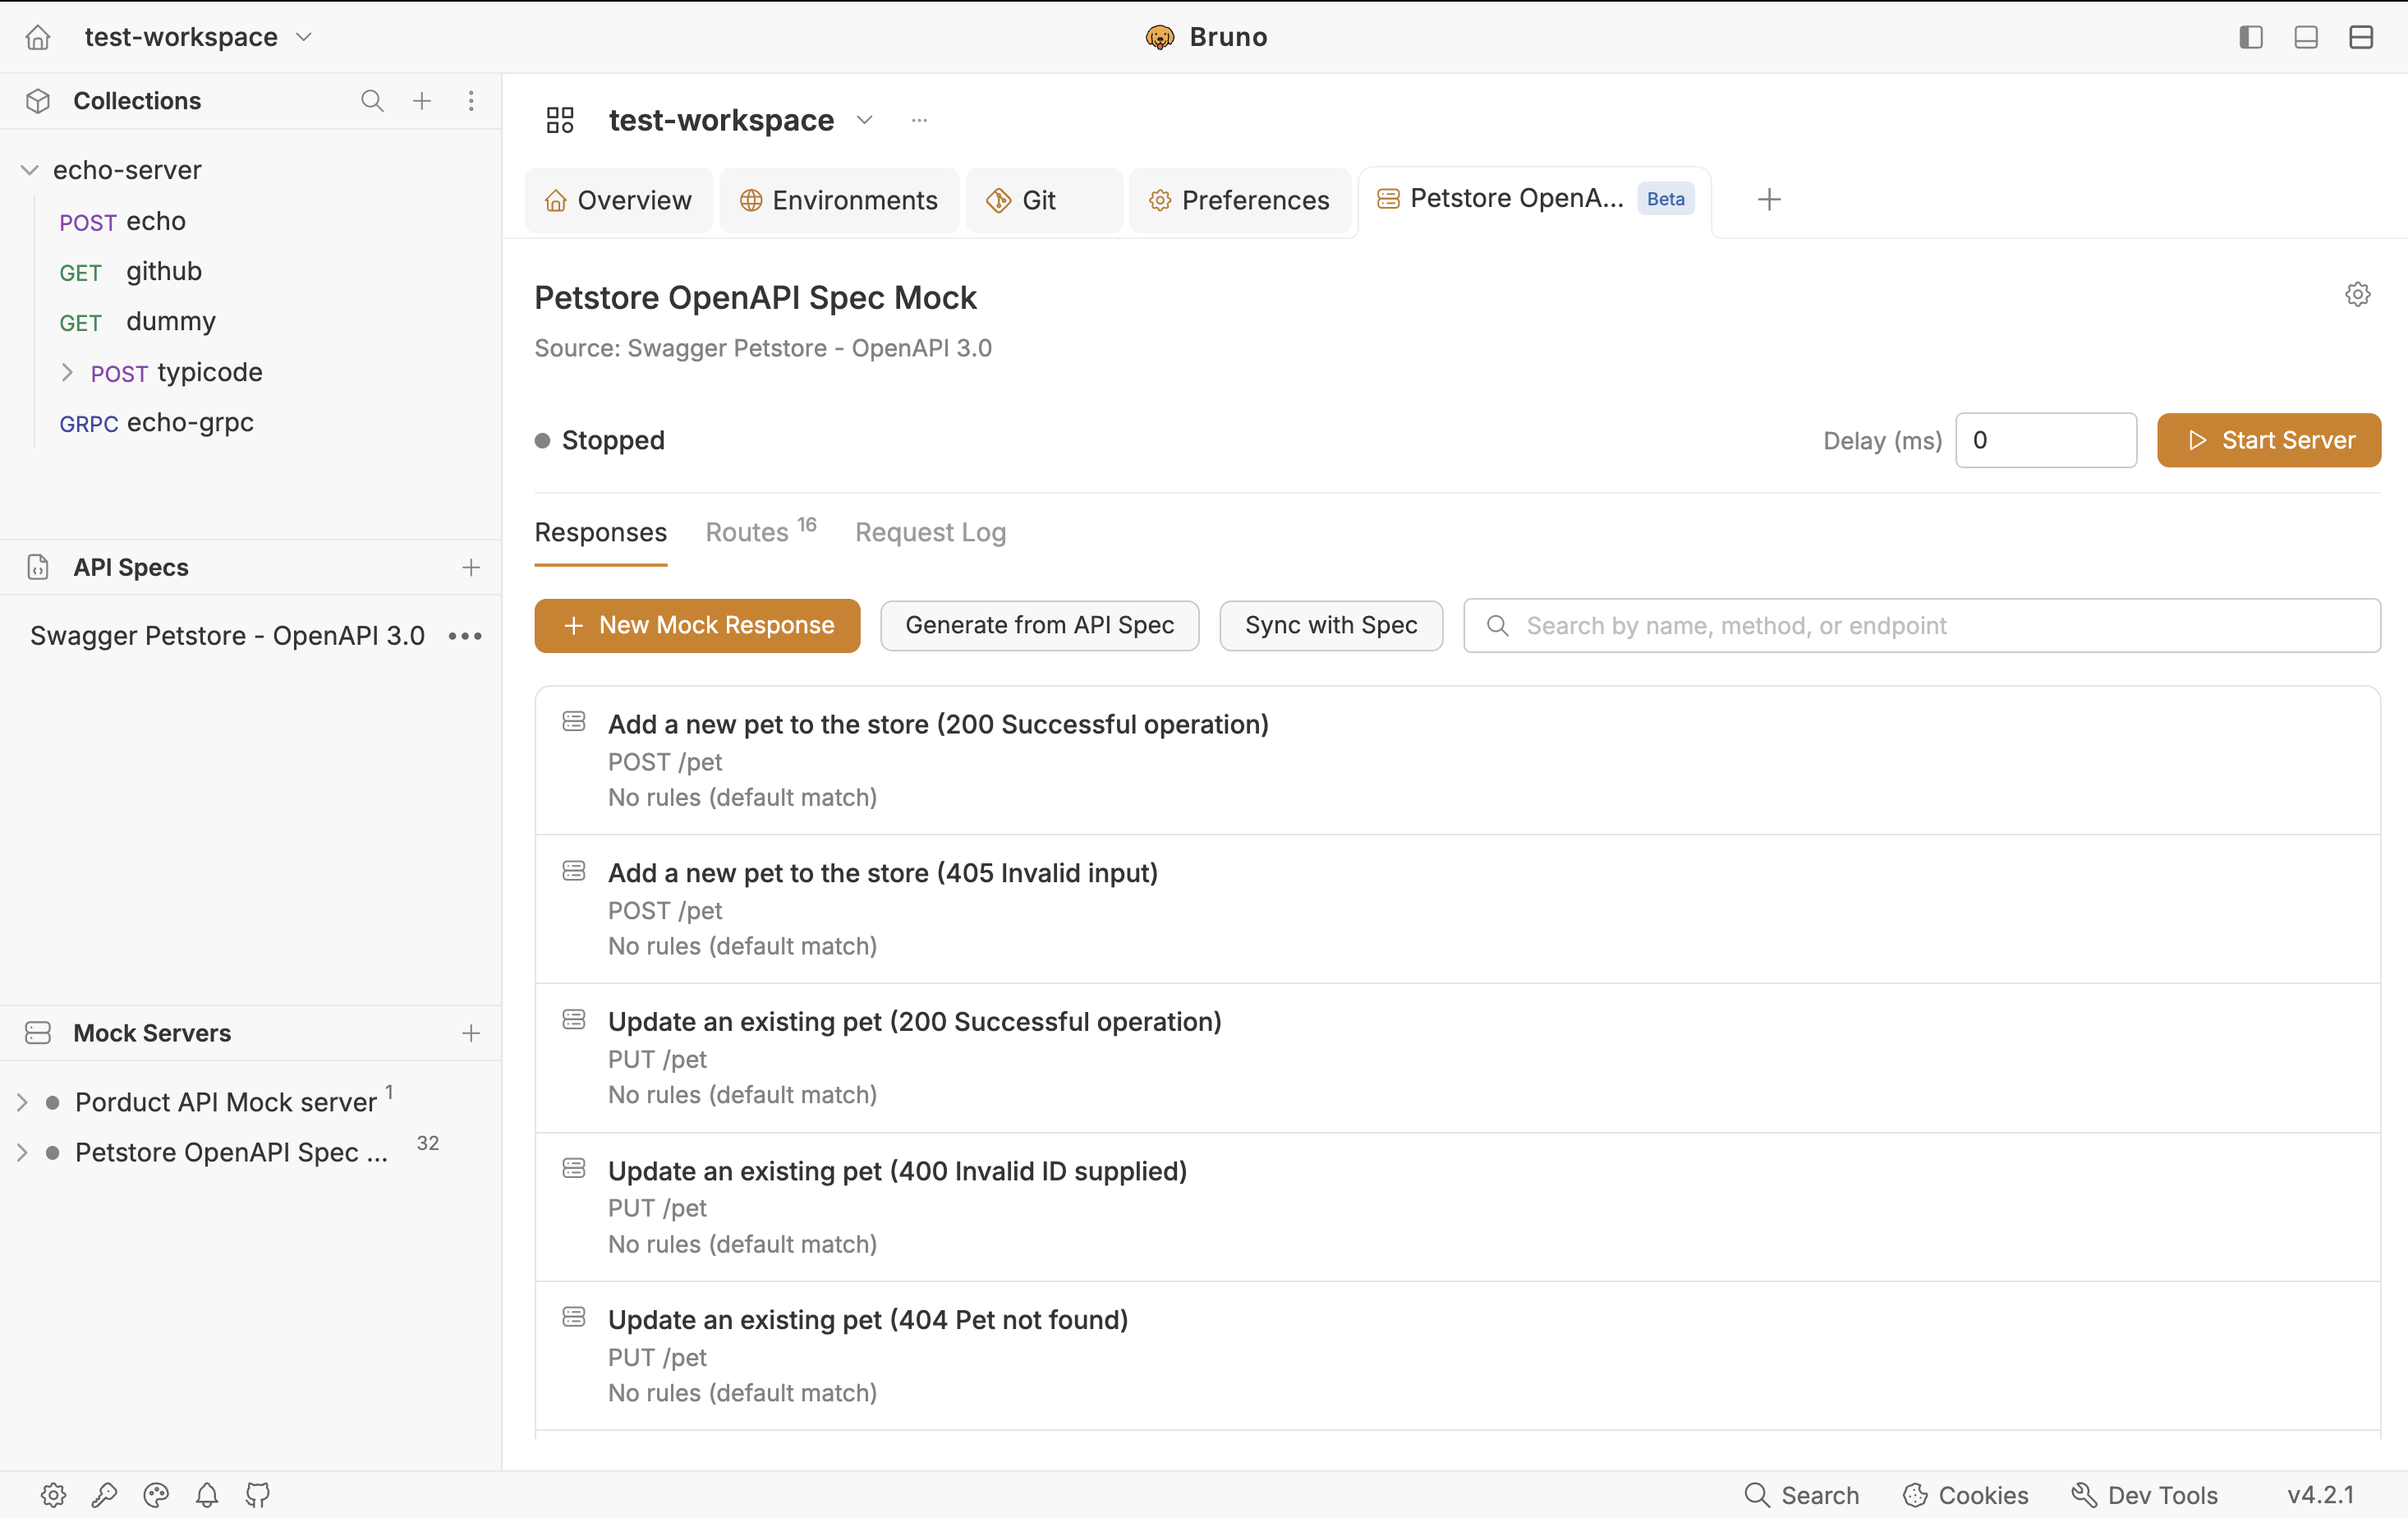
Task: Click Start Server button
Action: point(2268,440)
